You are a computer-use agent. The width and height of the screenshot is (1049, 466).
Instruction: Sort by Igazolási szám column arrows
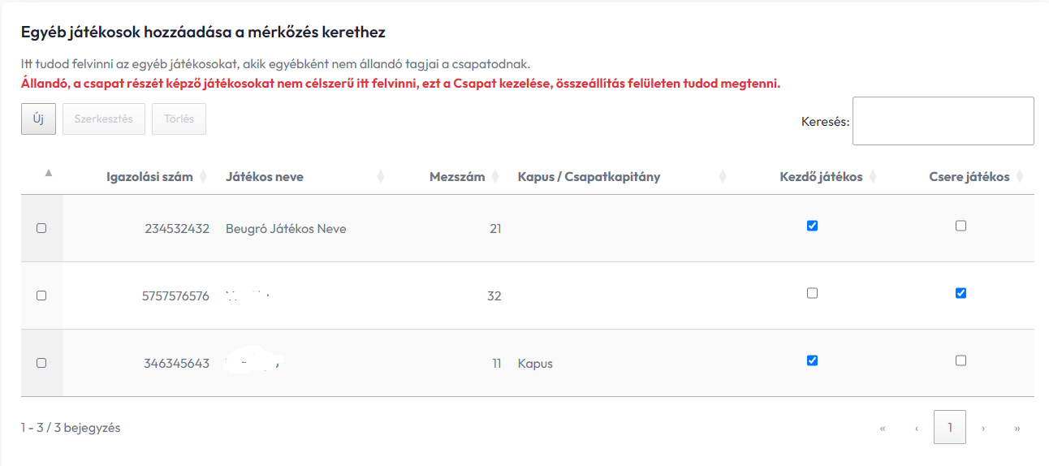pos(203,177)
